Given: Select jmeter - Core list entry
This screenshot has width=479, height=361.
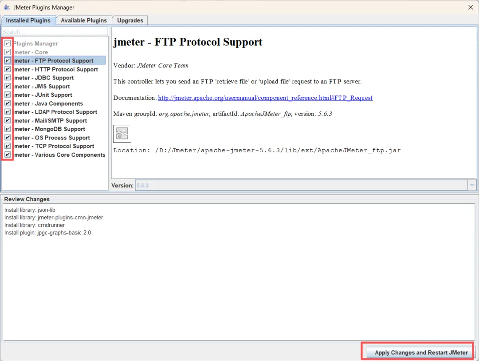Looking at the screenshot, I should pyautogui.click(x=31, y=52).
